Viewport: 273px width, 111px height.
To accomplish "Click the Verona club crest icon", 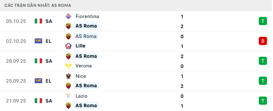I will coord(68,66).
